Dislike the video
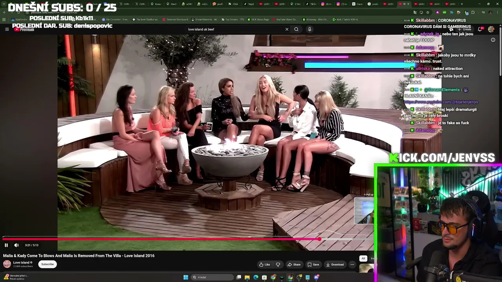Viewport: 502px width, 282px height. (x=278, y=264)
